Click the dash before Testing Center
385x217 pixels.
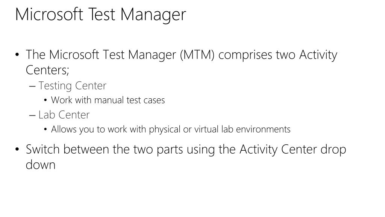click(x=32, y=86)
